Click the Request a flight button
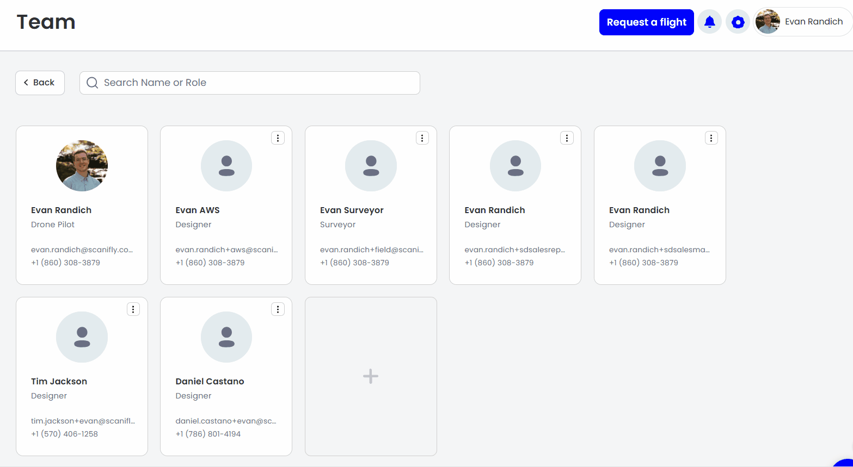Image resolution: width=853 pixels, height=467 pixels. 646,22
